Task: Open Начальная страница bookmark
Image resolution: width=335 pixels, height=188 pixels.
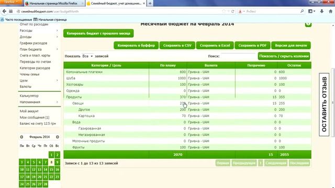Action: [50, 20]
